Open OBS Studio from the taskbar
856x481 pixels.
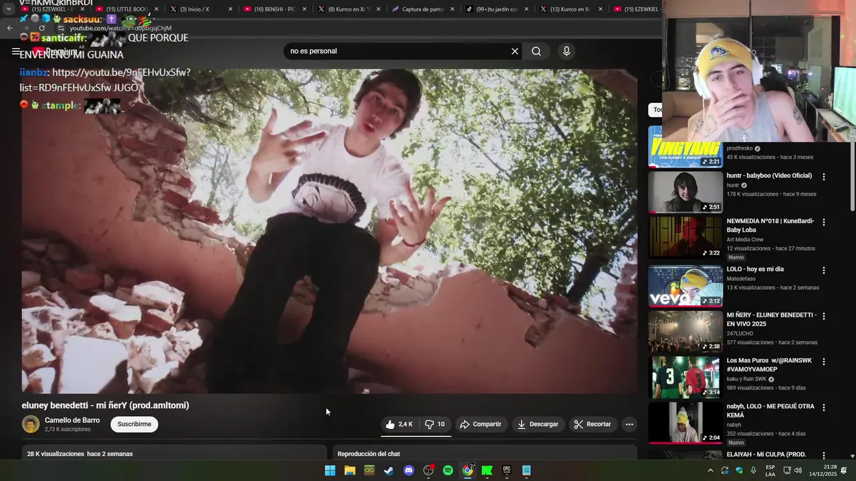click(429, 470)
